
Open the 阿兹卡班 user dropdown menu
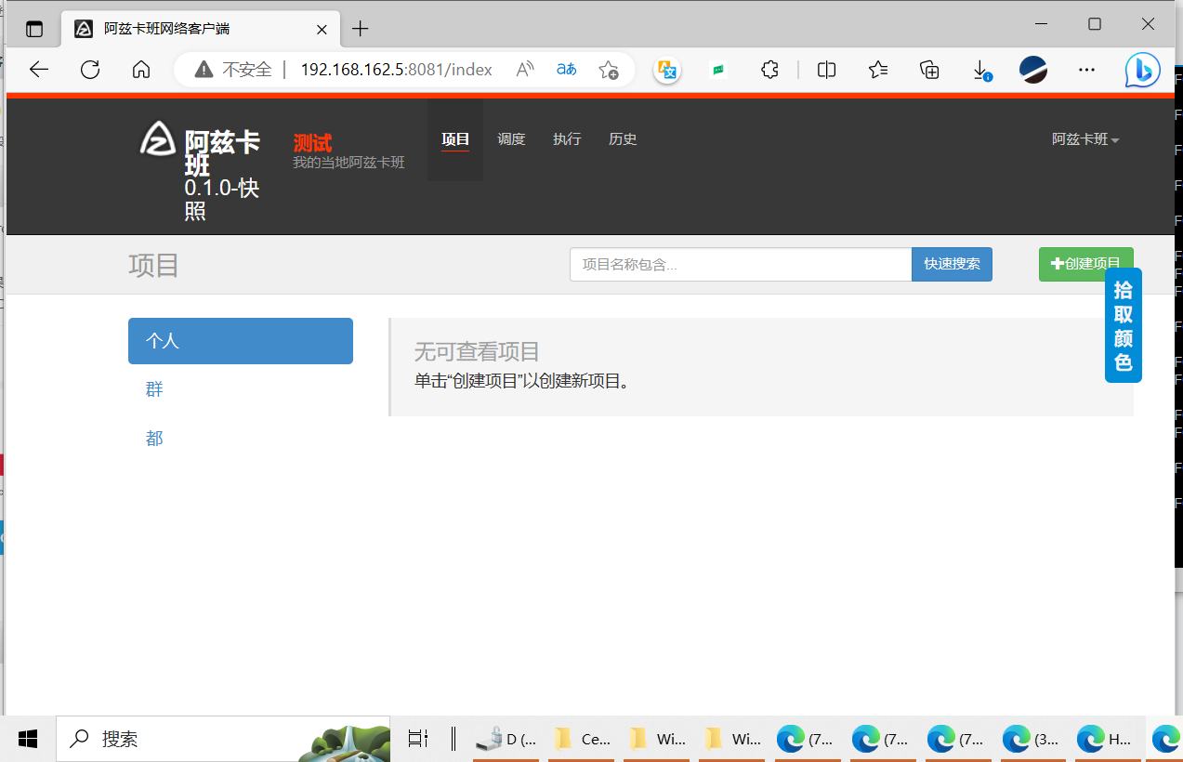point(1084,138)
